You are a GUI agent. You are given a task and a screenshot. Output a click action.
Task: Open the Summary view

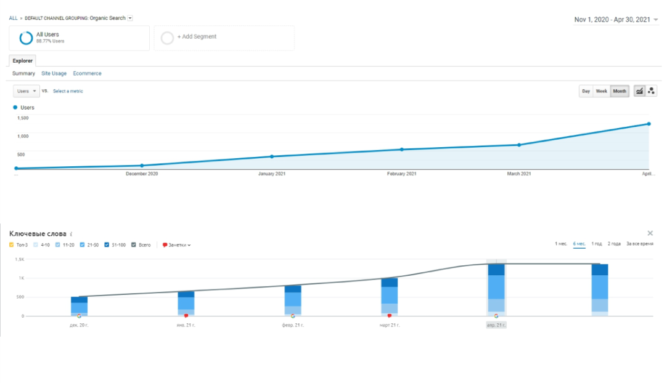click(23, 73)
